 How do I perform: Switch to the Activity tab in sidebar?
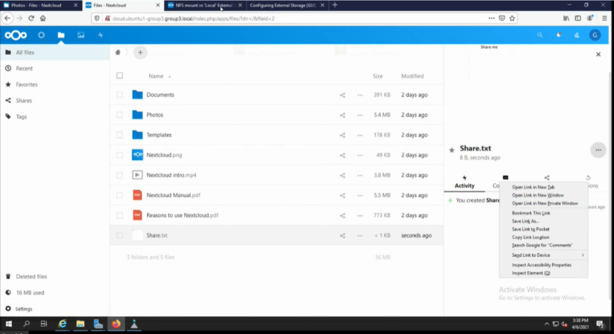464,182
